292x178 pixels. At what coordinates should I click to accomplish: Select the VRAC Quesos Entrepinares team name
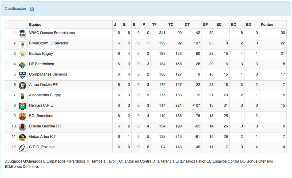[52, 33]
